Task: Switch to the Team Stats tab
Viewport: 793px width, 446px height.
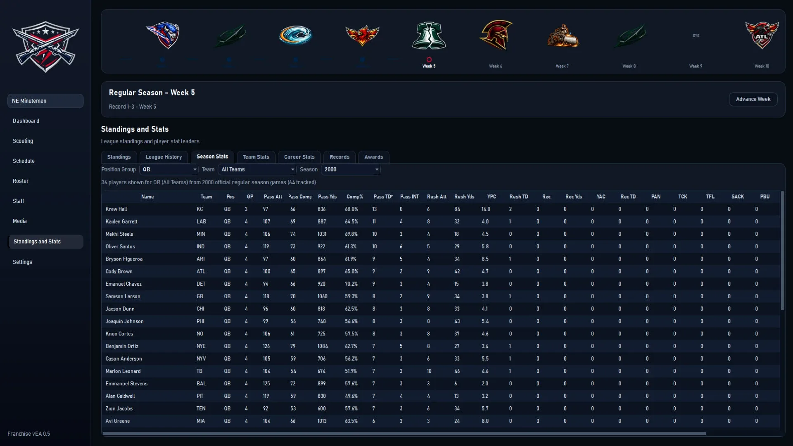Action: point(256,157)
